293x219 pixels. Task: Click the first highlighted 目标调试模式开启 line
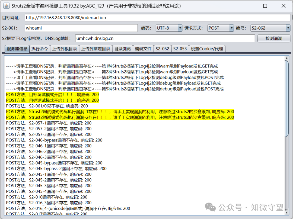pyautogui.click(x=52, y=95)
